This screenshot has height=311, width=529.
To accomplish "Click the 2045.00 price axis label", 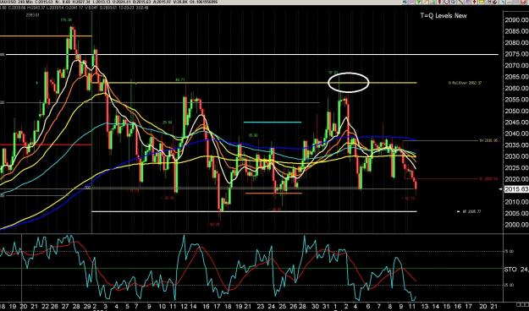I will point(516,123).
